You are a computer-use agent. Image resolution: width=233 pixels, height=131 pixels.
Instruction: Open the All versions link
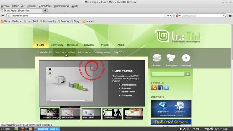84,52
